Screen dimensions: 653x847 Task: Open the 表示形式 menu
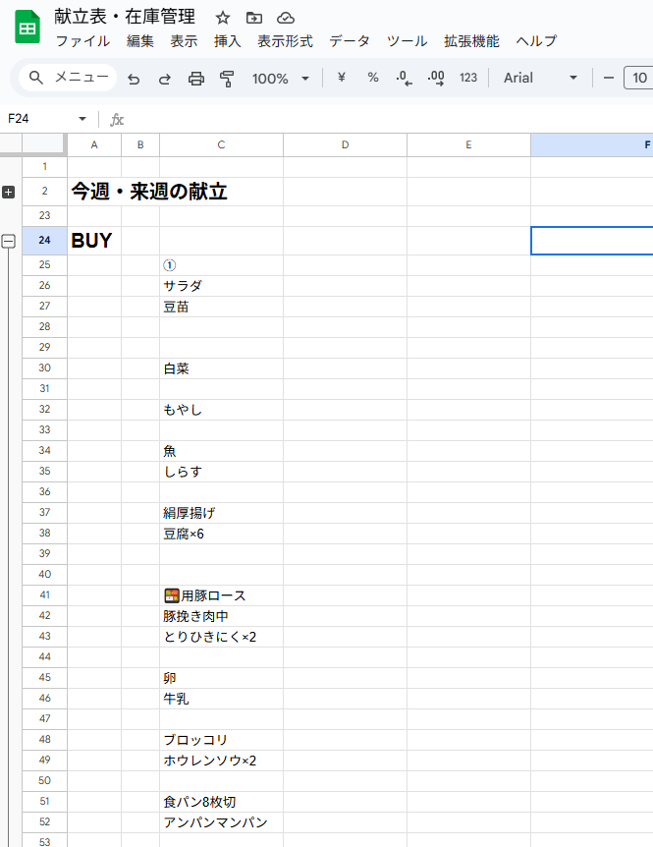pyautogui.click(x=285, y=41)
